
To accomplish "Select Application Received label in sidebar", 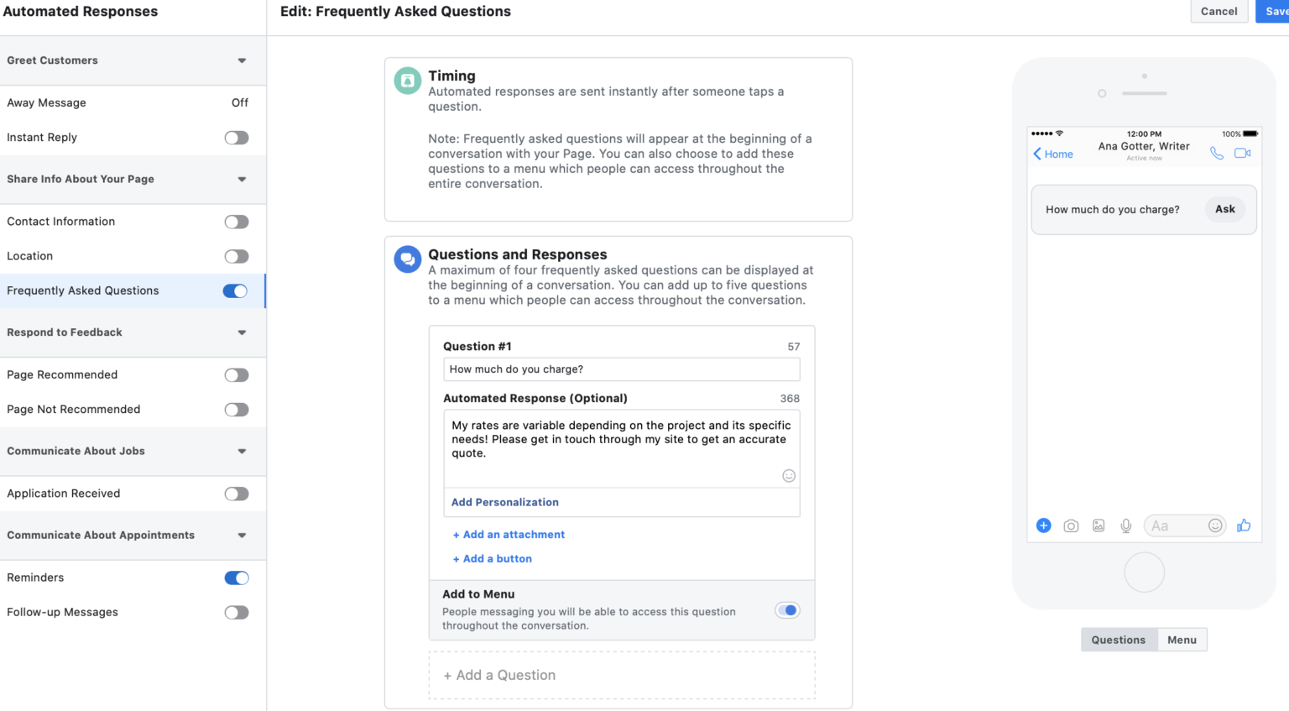I will [64, 494].
